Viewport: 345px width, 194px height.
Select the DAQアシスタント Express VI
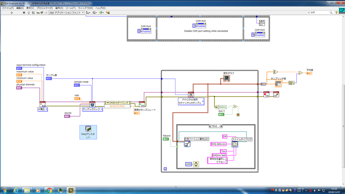(x=88, y=132)
